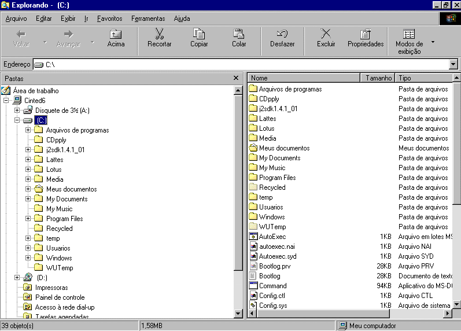The height and width of the screenshot is (331, 461).
Task: Open the Exibir menu
Action: point(68,19)
